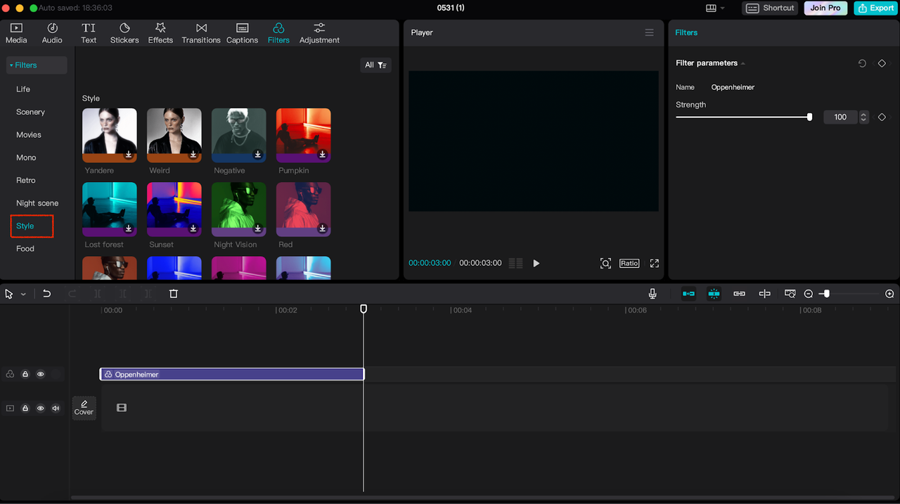
Task: Lock the main video track
Action: tap(25, 408)
